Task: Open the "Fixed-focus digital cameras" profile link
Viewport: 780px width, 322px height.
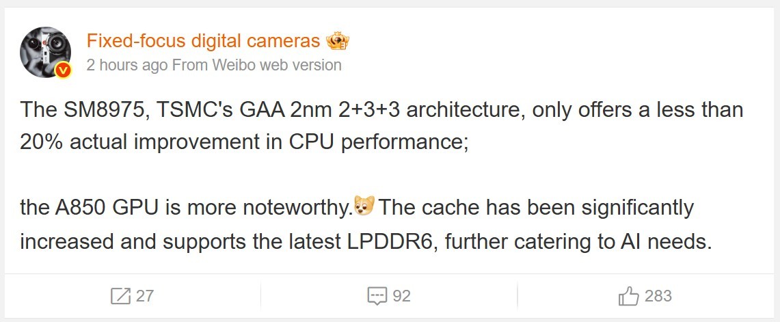Action: pyautogui.click(x=203, y=41)
